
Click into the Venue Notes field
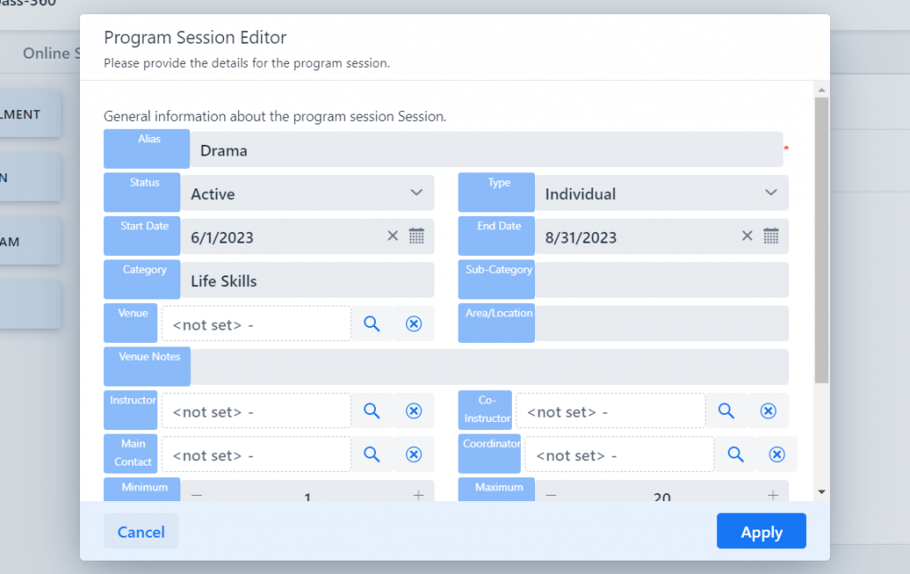pos(490,367)
